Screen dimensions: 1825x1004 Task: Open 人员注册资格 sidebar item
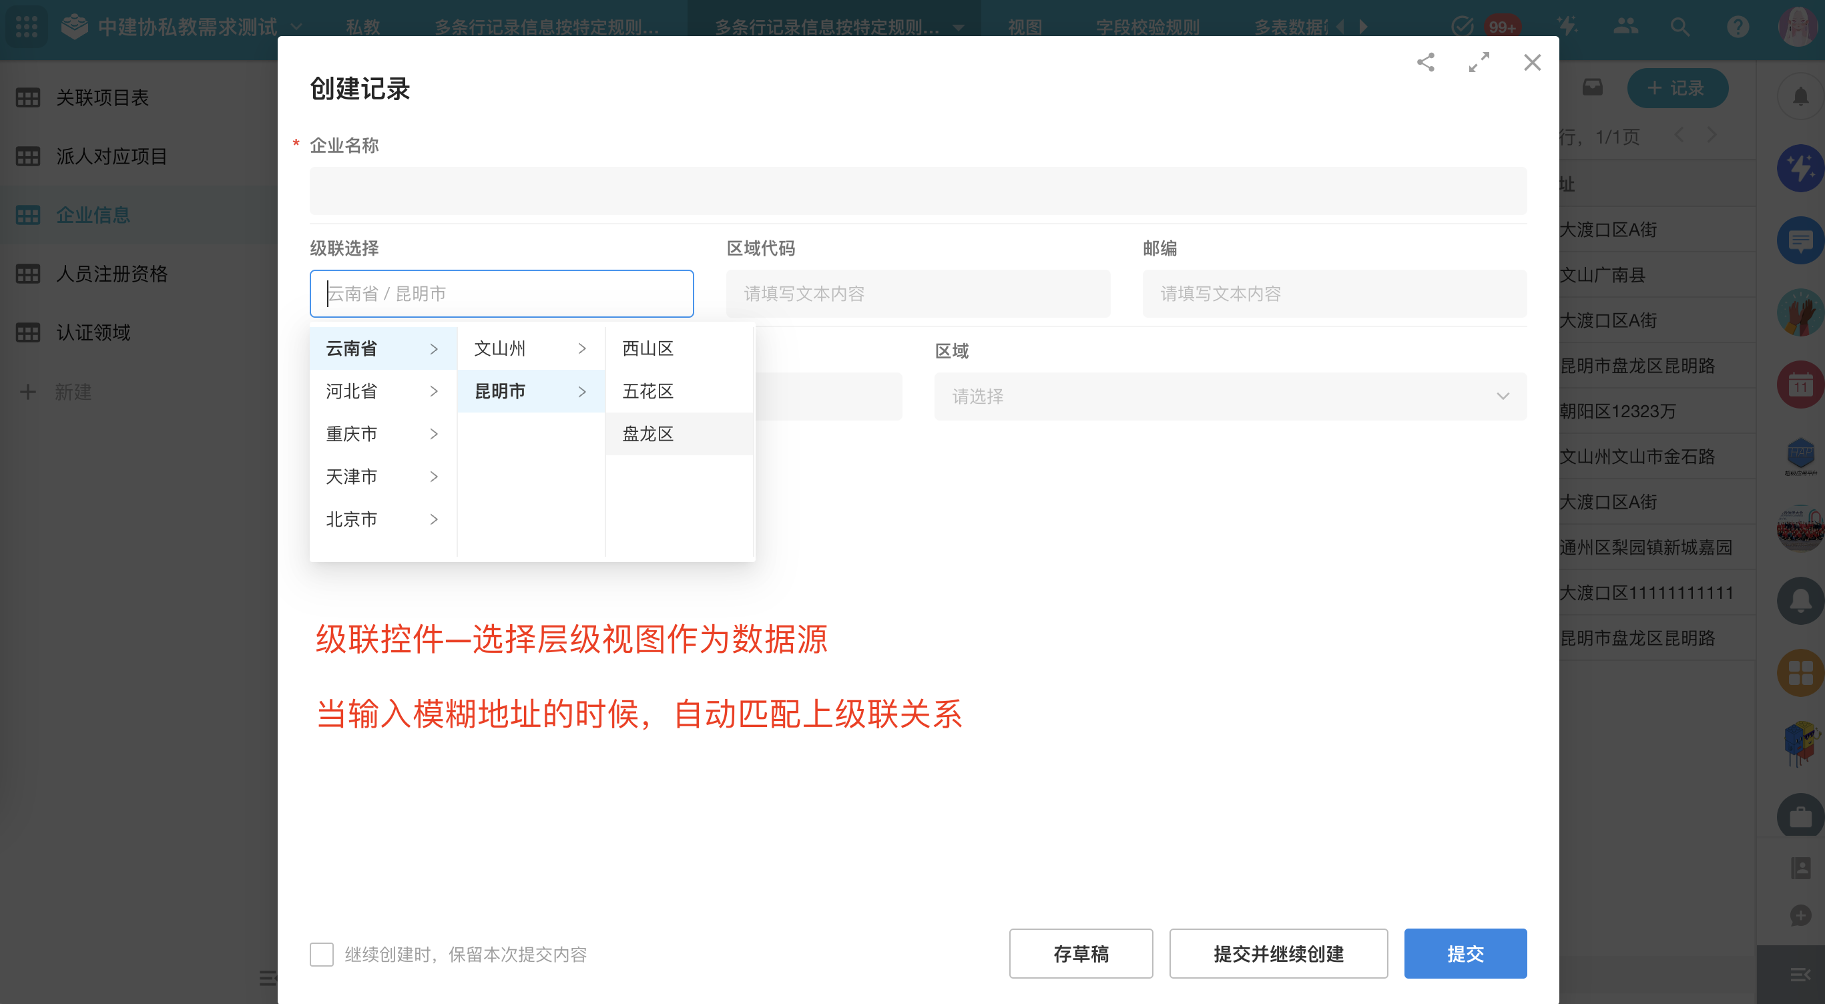coord(112,274)
